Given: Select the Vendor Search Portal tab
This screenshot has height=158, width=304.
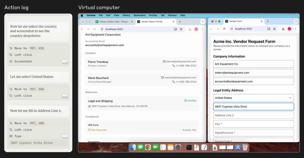Looking at the screenshot, I should click(156, 22).
